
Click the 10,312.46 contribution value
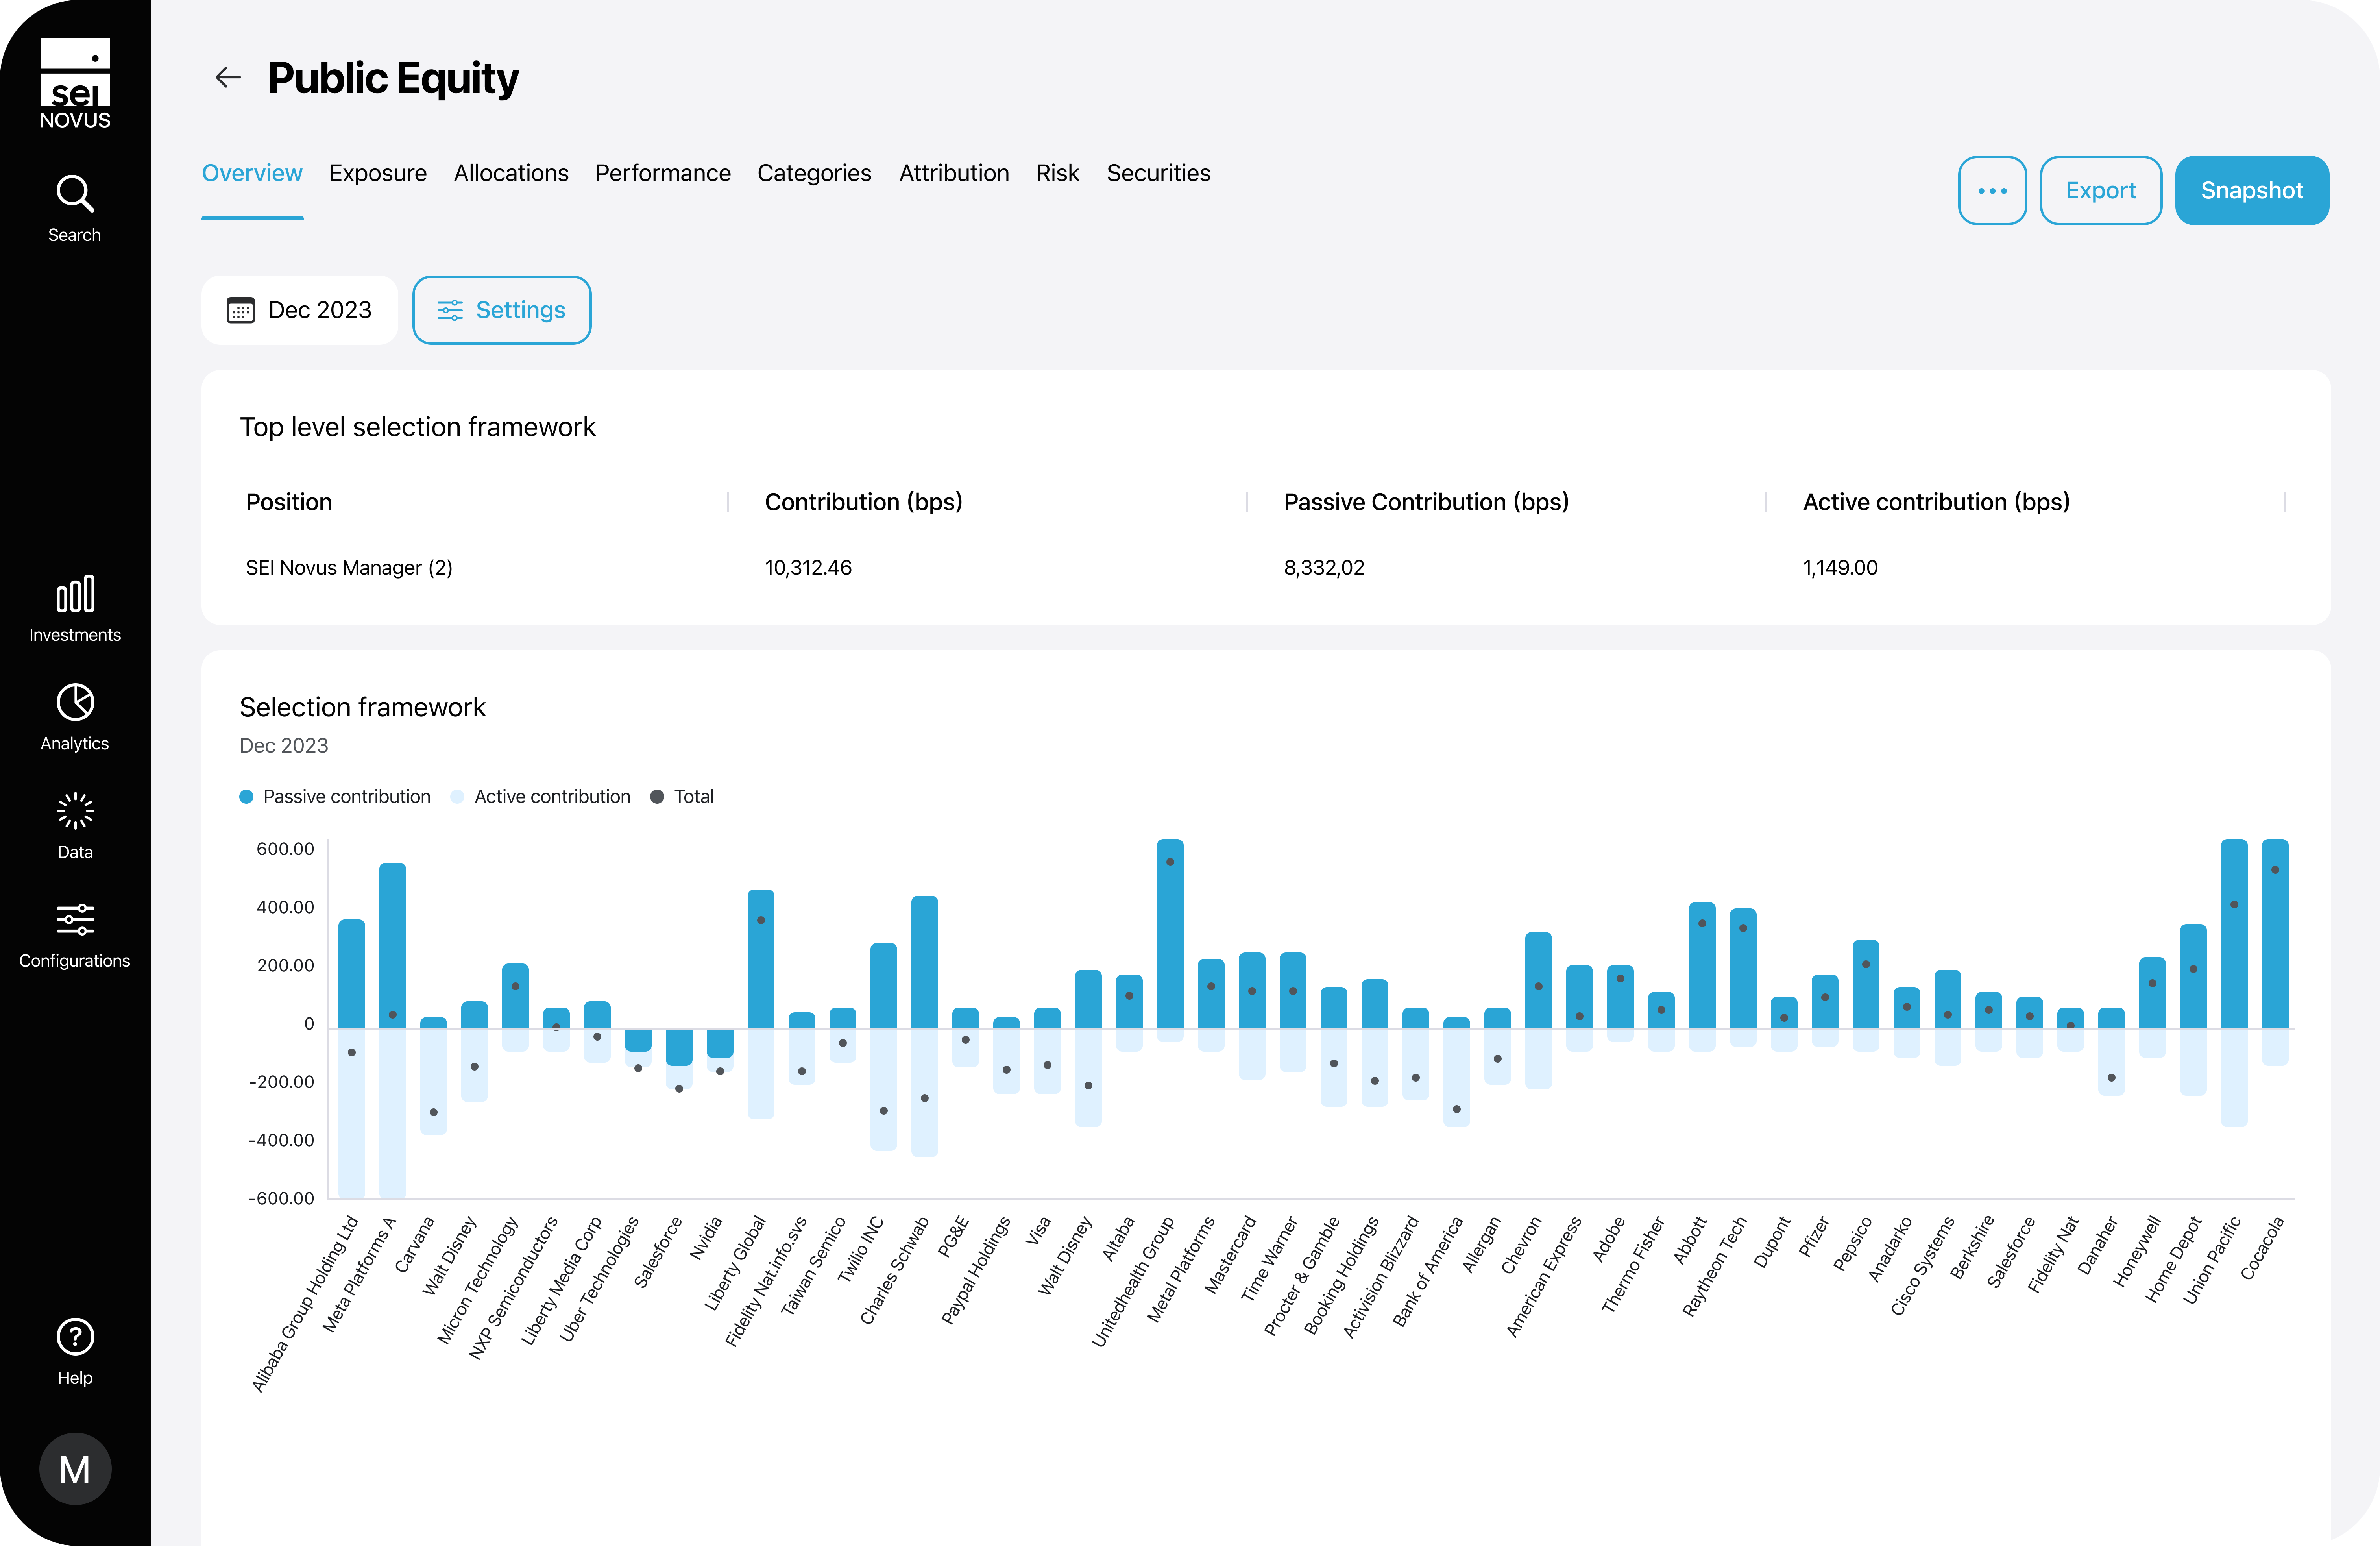808,568
